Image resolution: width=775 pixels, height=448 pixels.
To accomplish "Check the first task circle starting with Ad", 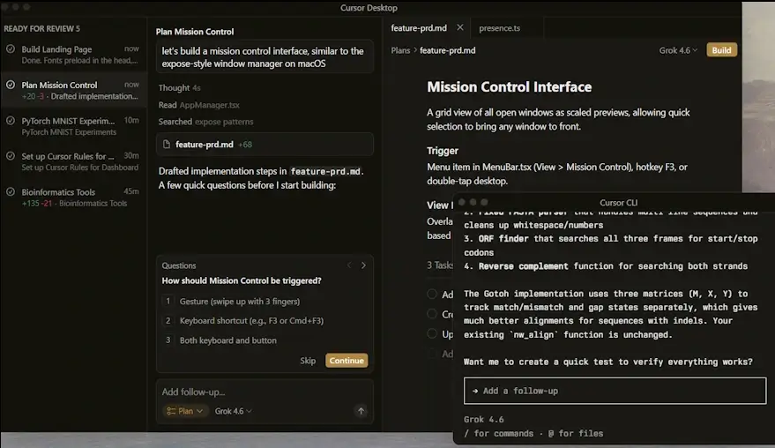I will [x=432, y=295].
